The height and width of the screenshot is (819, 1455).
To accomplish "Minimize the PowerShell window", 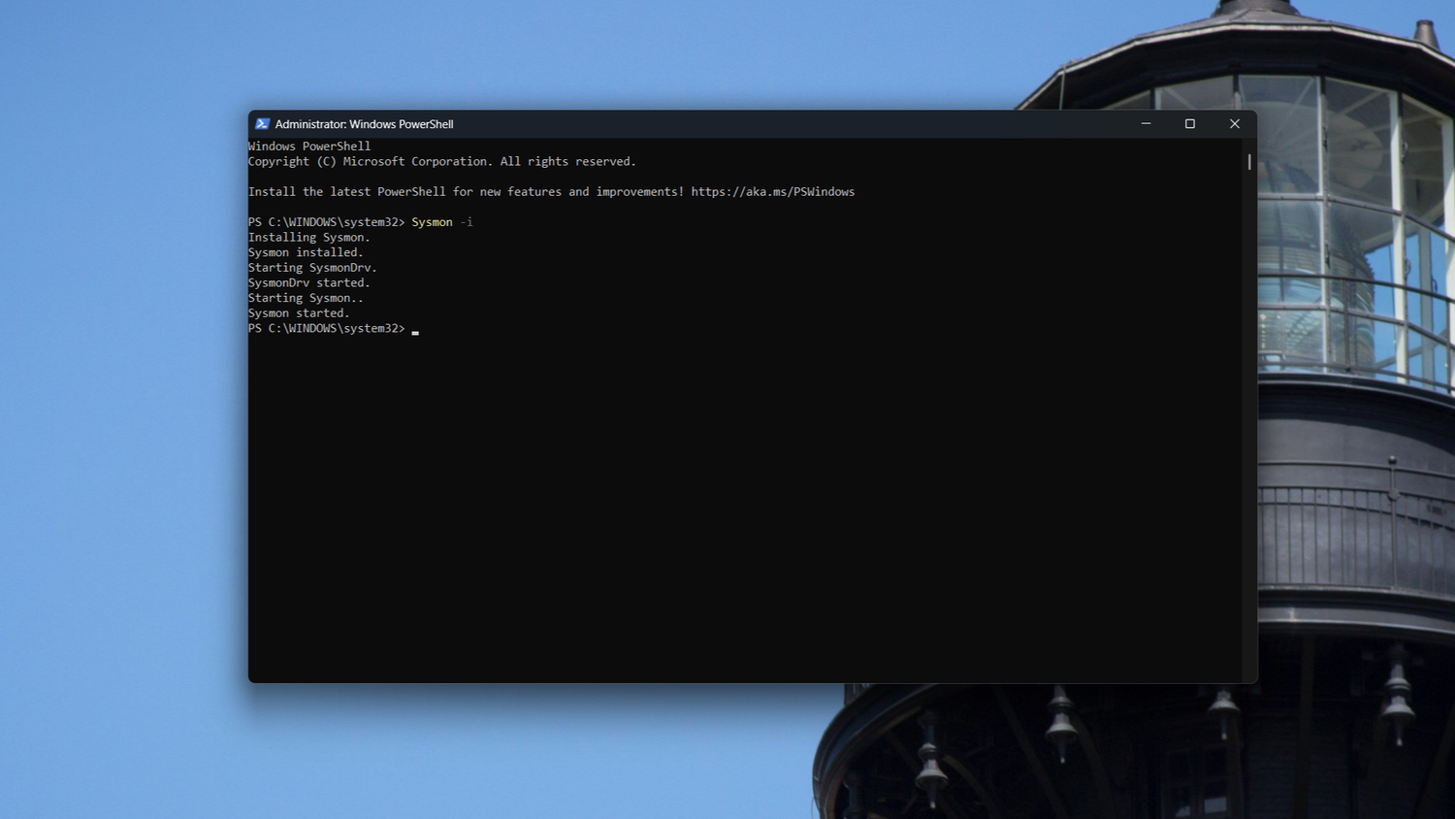I will point(1146,124).
